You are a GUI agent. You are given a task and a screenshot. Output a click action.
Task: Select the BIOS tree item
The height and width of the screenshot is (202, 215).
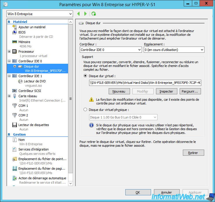pyautogui.click(x=22, y=32)
